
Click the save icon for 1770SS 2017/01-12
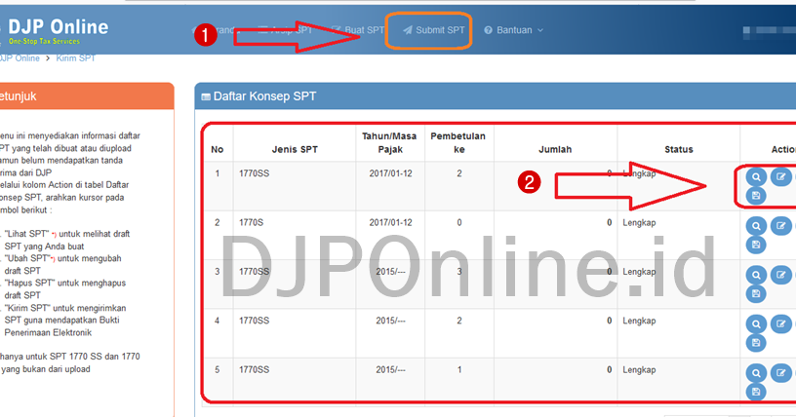click(x=756, y=195)
